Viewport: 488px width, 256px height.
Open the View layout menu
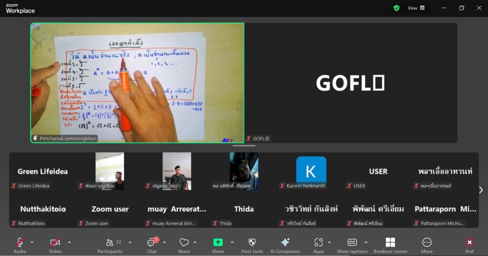pos(416,8)
